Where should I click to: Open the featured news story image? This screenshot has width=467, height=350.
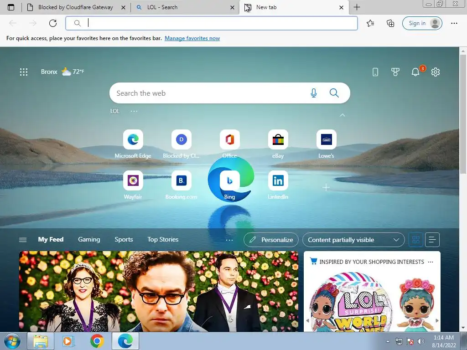[x=159, y=291]
